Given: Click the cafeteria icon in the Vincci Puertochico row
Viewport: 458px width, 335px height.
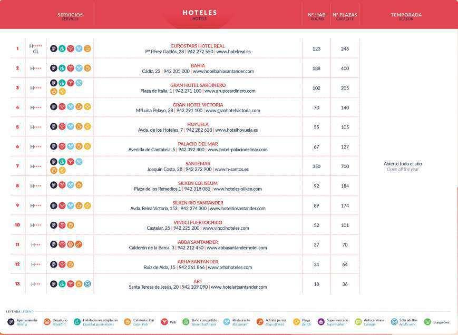Looking at the screenshot, I should (71, 225).
